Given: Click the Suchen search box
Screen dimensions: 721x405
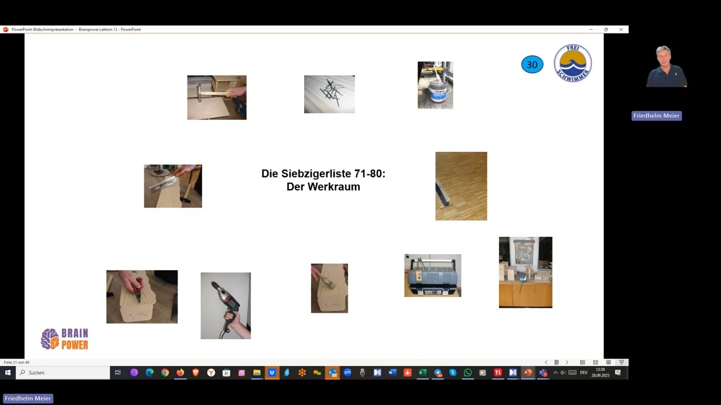Looking at the screenshot, I should click(63, 372).
